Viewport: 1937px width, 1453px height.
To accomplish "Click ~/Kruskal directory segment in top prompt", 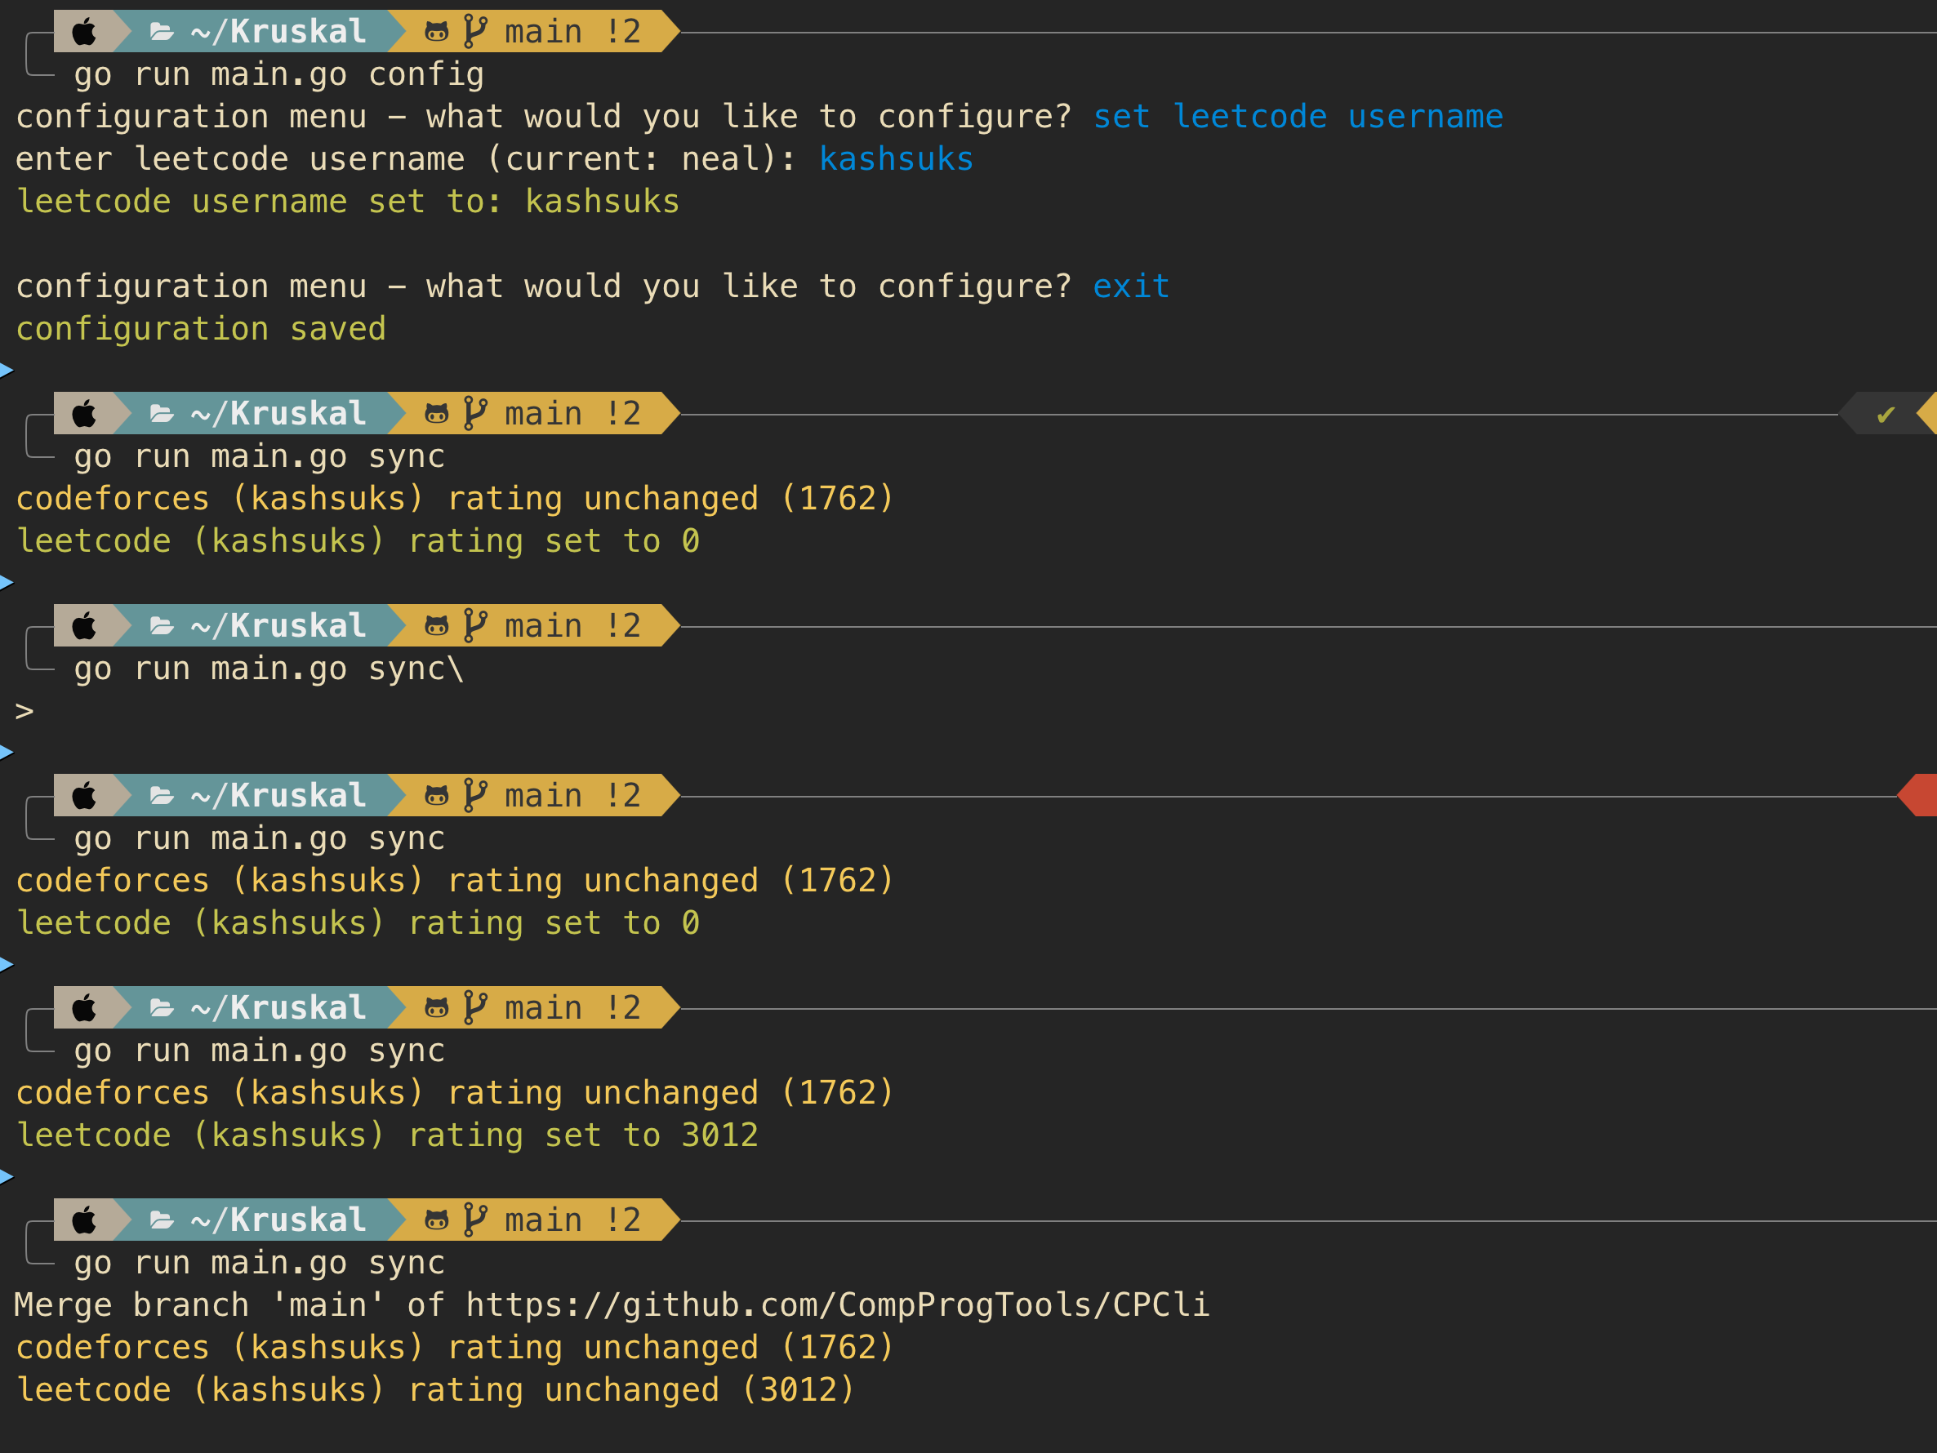I will point(278,33).
